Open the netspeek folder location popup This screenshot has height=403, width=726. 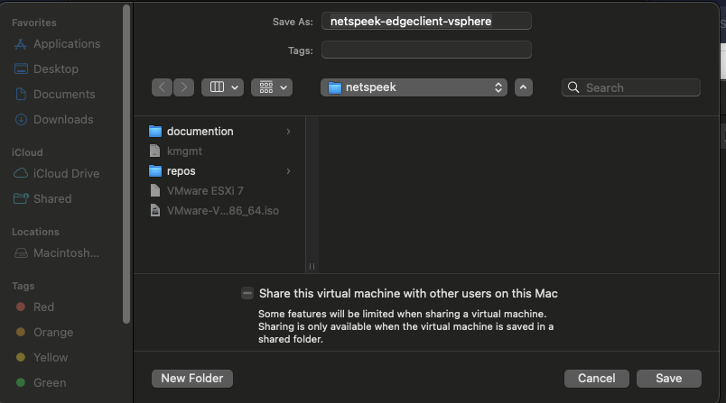(x=414, y=87)
